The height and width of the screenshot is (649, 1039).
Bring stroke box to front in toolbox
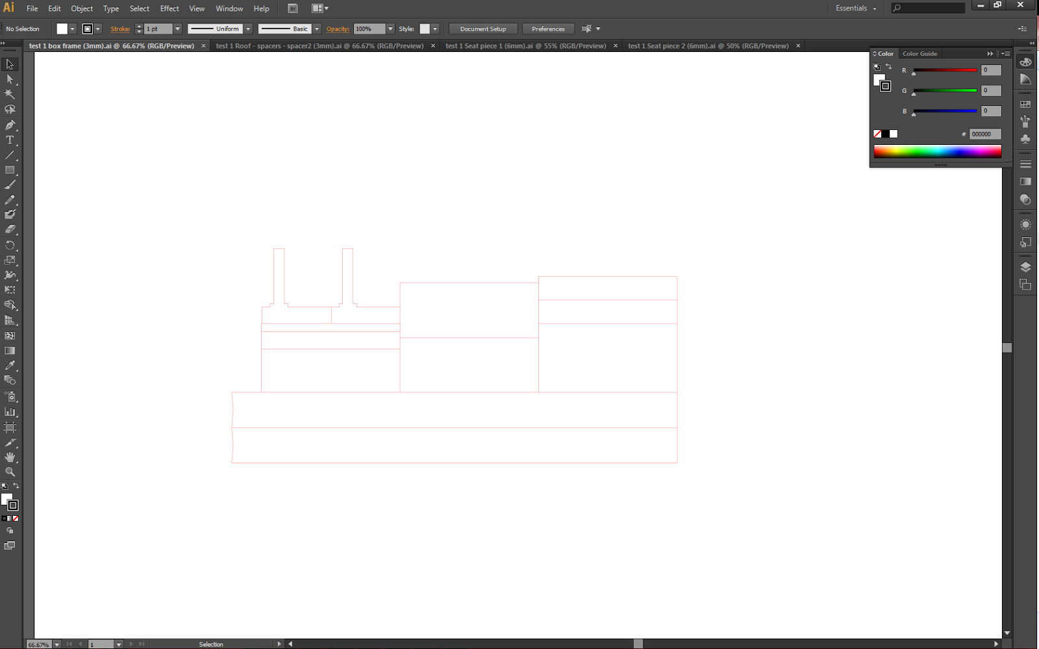[13, 505]
